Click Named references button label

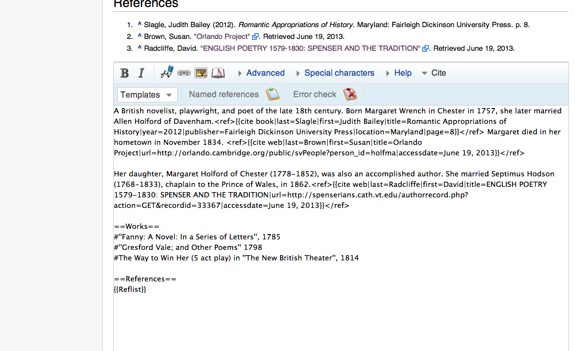(x=224, y=95)
